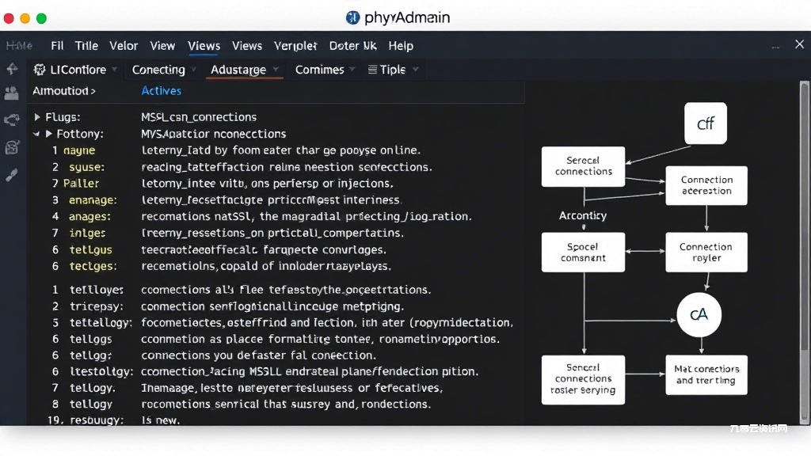Open the users icon in the left sidebar
Viewport: 811px width, 456px height.
click(x=11, y=93)
